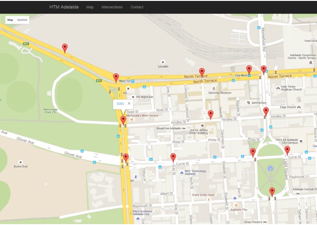This screenshot has width=317, height=225.
Task: Click the TAFE SA Adelaide City Campus icon
Action: (x=301, y=141)
